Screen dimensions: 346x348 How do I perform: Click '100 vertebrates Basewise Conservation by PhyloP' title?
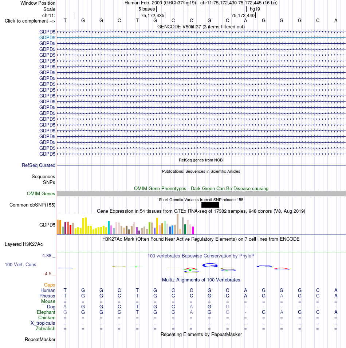click(201, 256)
